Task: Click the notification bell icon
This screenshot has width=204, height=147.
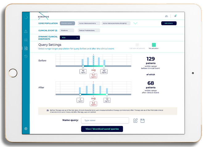Action: coord(175,16)
